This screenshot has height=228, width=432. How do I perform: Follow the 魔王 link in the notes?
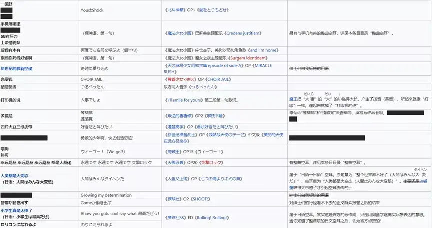coord(293,99)
